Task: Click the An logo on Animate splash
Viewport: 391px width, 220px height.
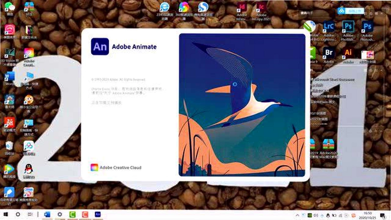Action: coord(100,46)
